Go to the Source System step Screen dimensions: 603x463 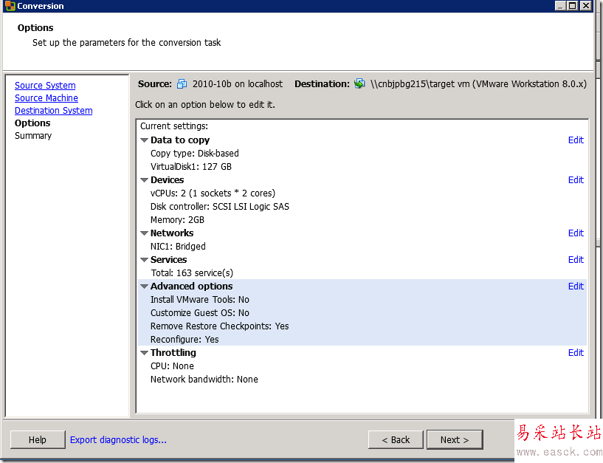45,86
